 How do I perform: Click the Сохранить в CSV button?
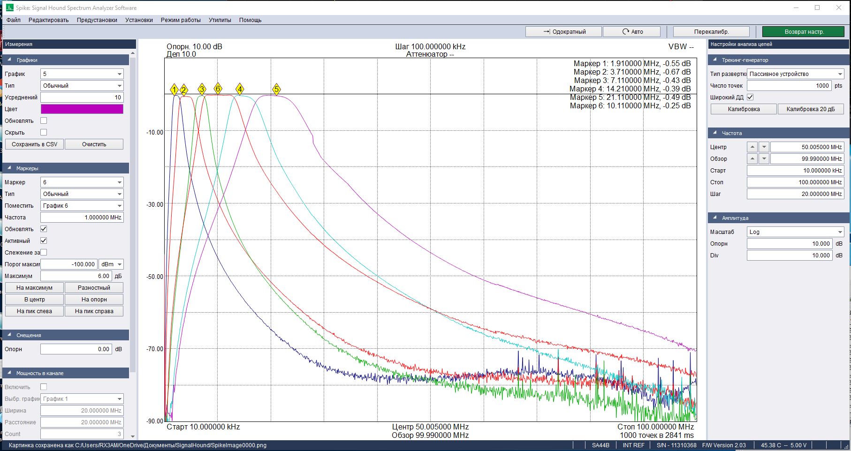click(x=34, y=144)
